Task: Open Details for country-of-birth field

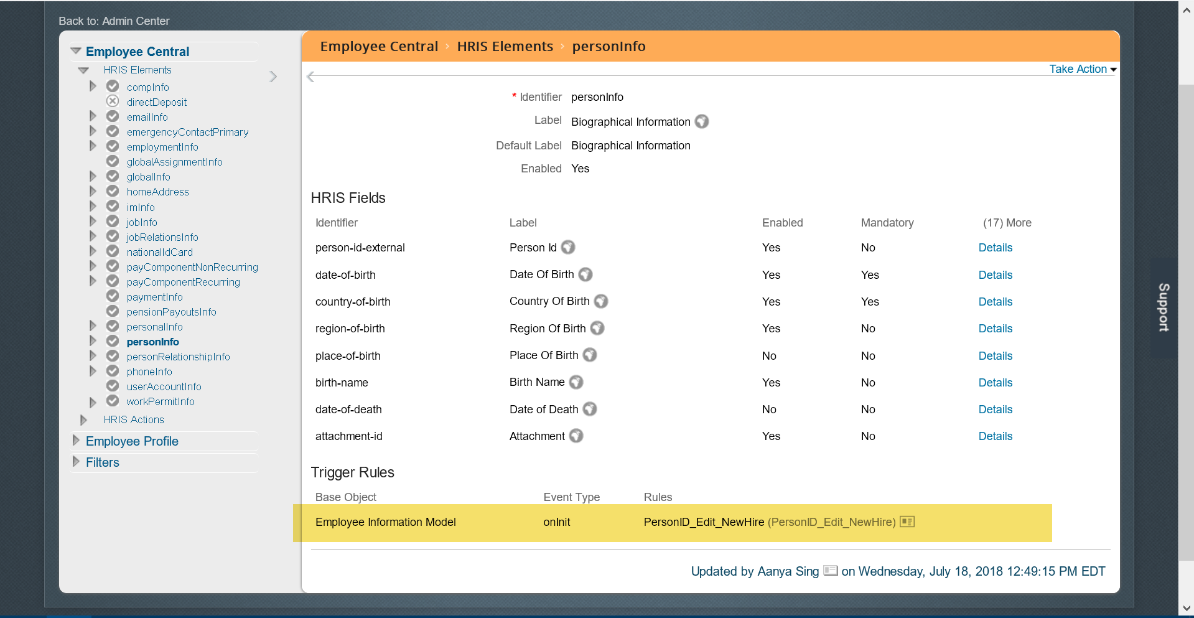Action: pos(996,302)
